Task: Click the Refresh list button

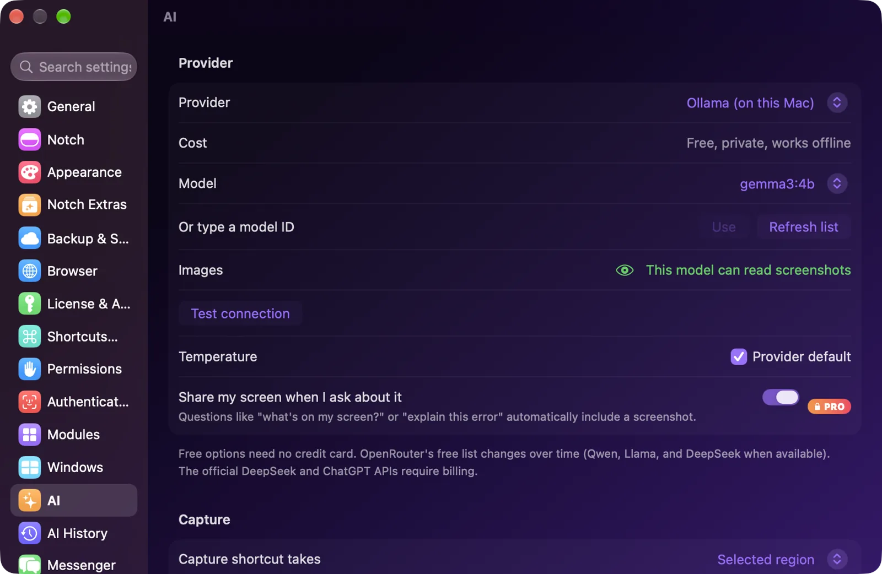Action: [x=804, y=227]
